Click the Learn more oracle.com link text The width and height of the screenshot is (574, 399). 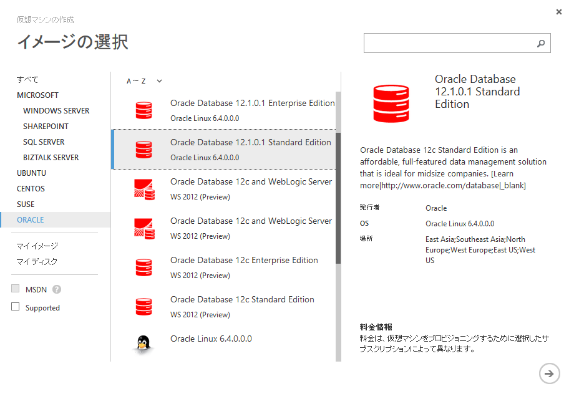pyautogui.click(x=442, y=180)
